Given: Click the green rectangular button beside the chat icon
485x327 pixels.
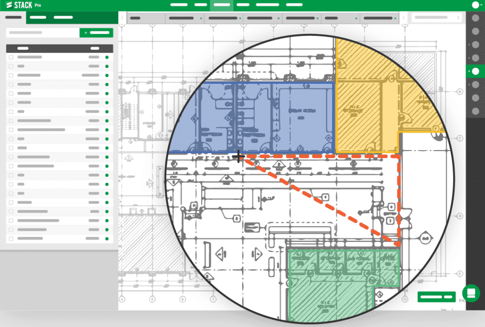Looking at the screenshot, I should 436,297.
